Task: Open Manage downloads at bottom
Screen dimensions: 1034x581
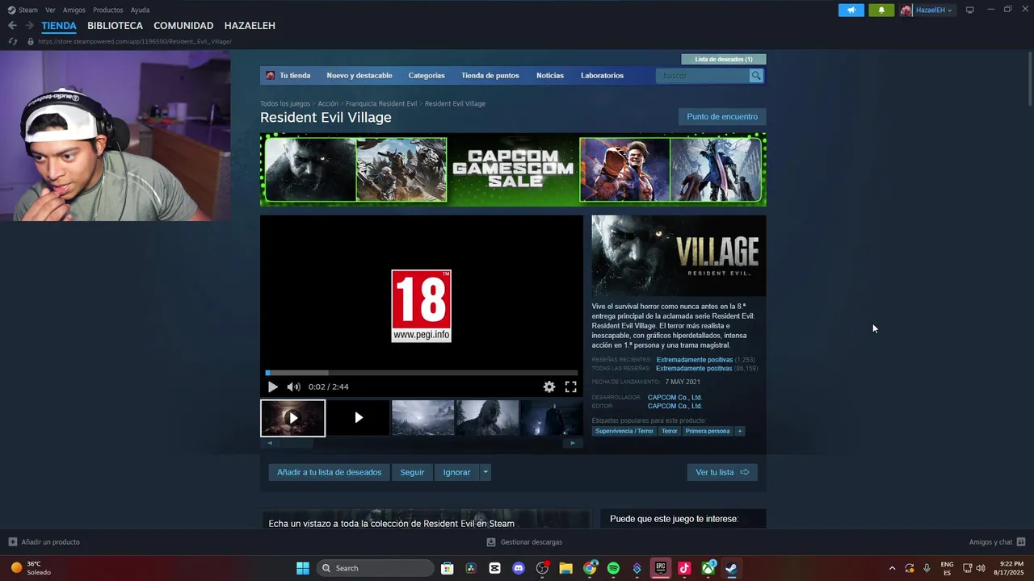Action: pyautogui.click(x=524, y=542)
